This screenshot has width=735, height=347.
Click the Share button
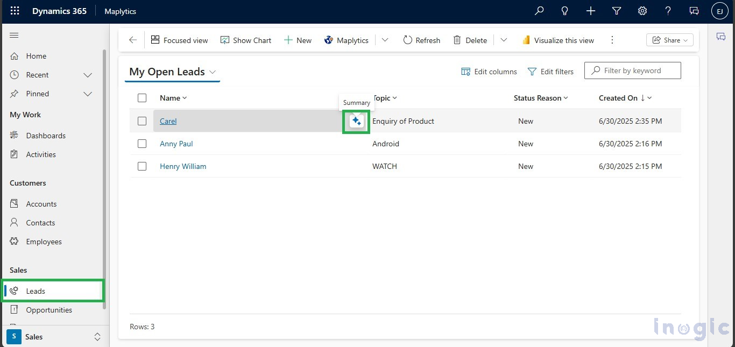(x=670, y=40)
